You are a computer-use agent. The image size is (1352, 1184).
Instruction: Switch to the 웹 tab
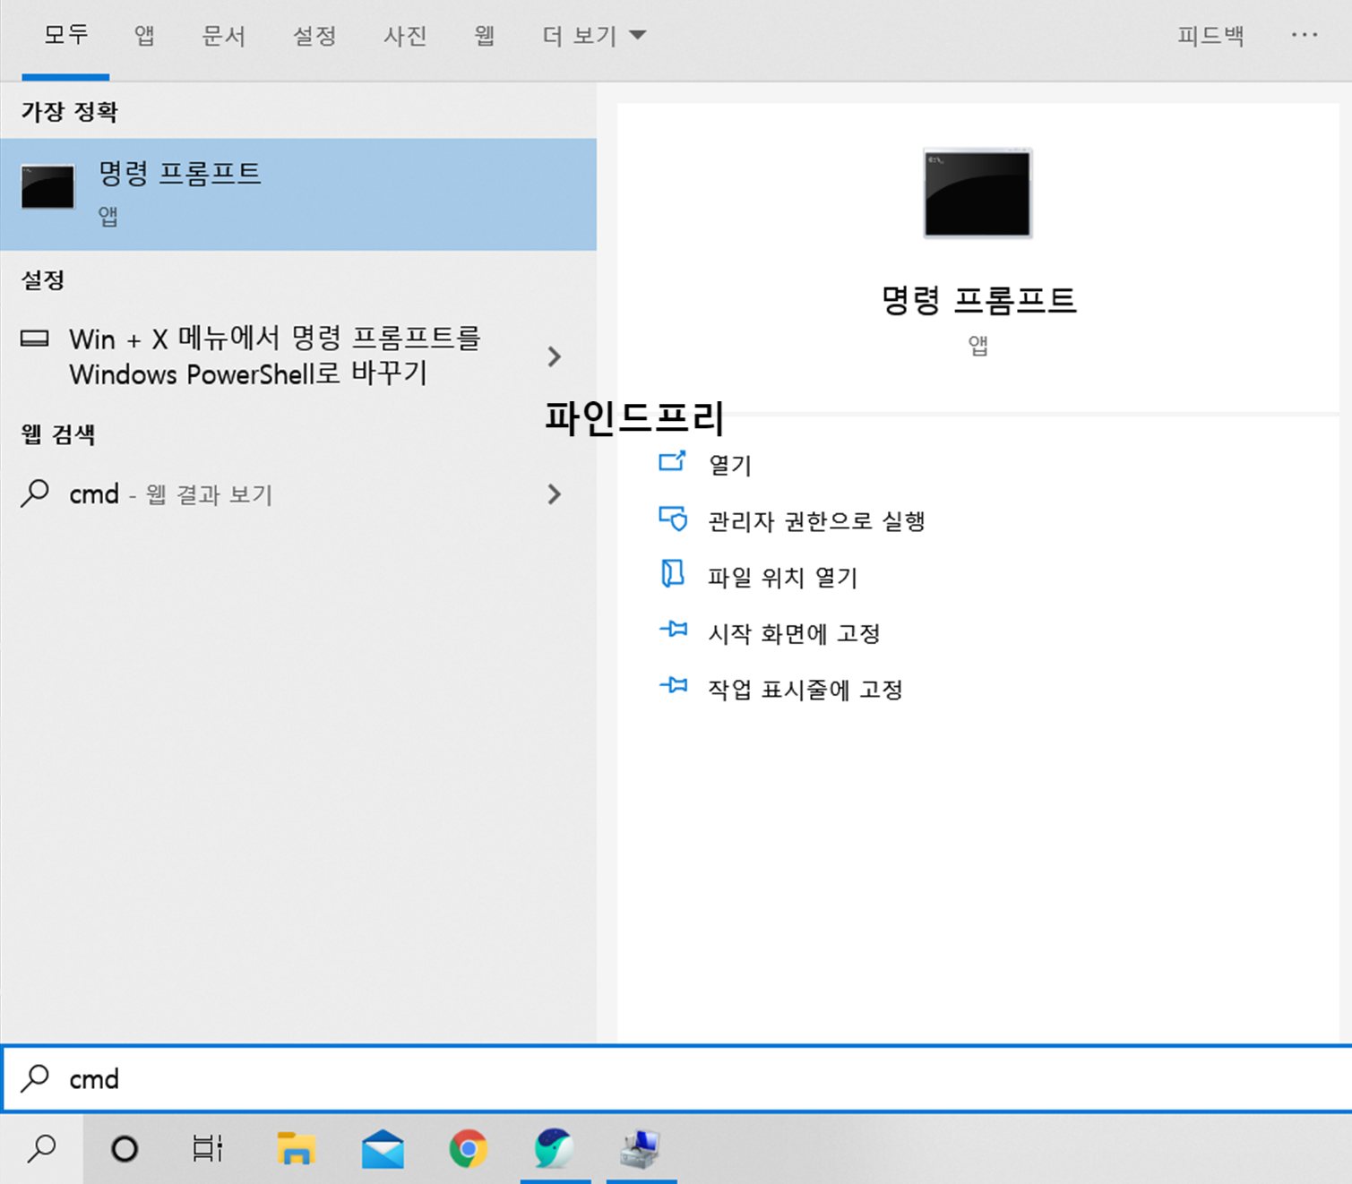pyautogui.click(x=485, y=36)
